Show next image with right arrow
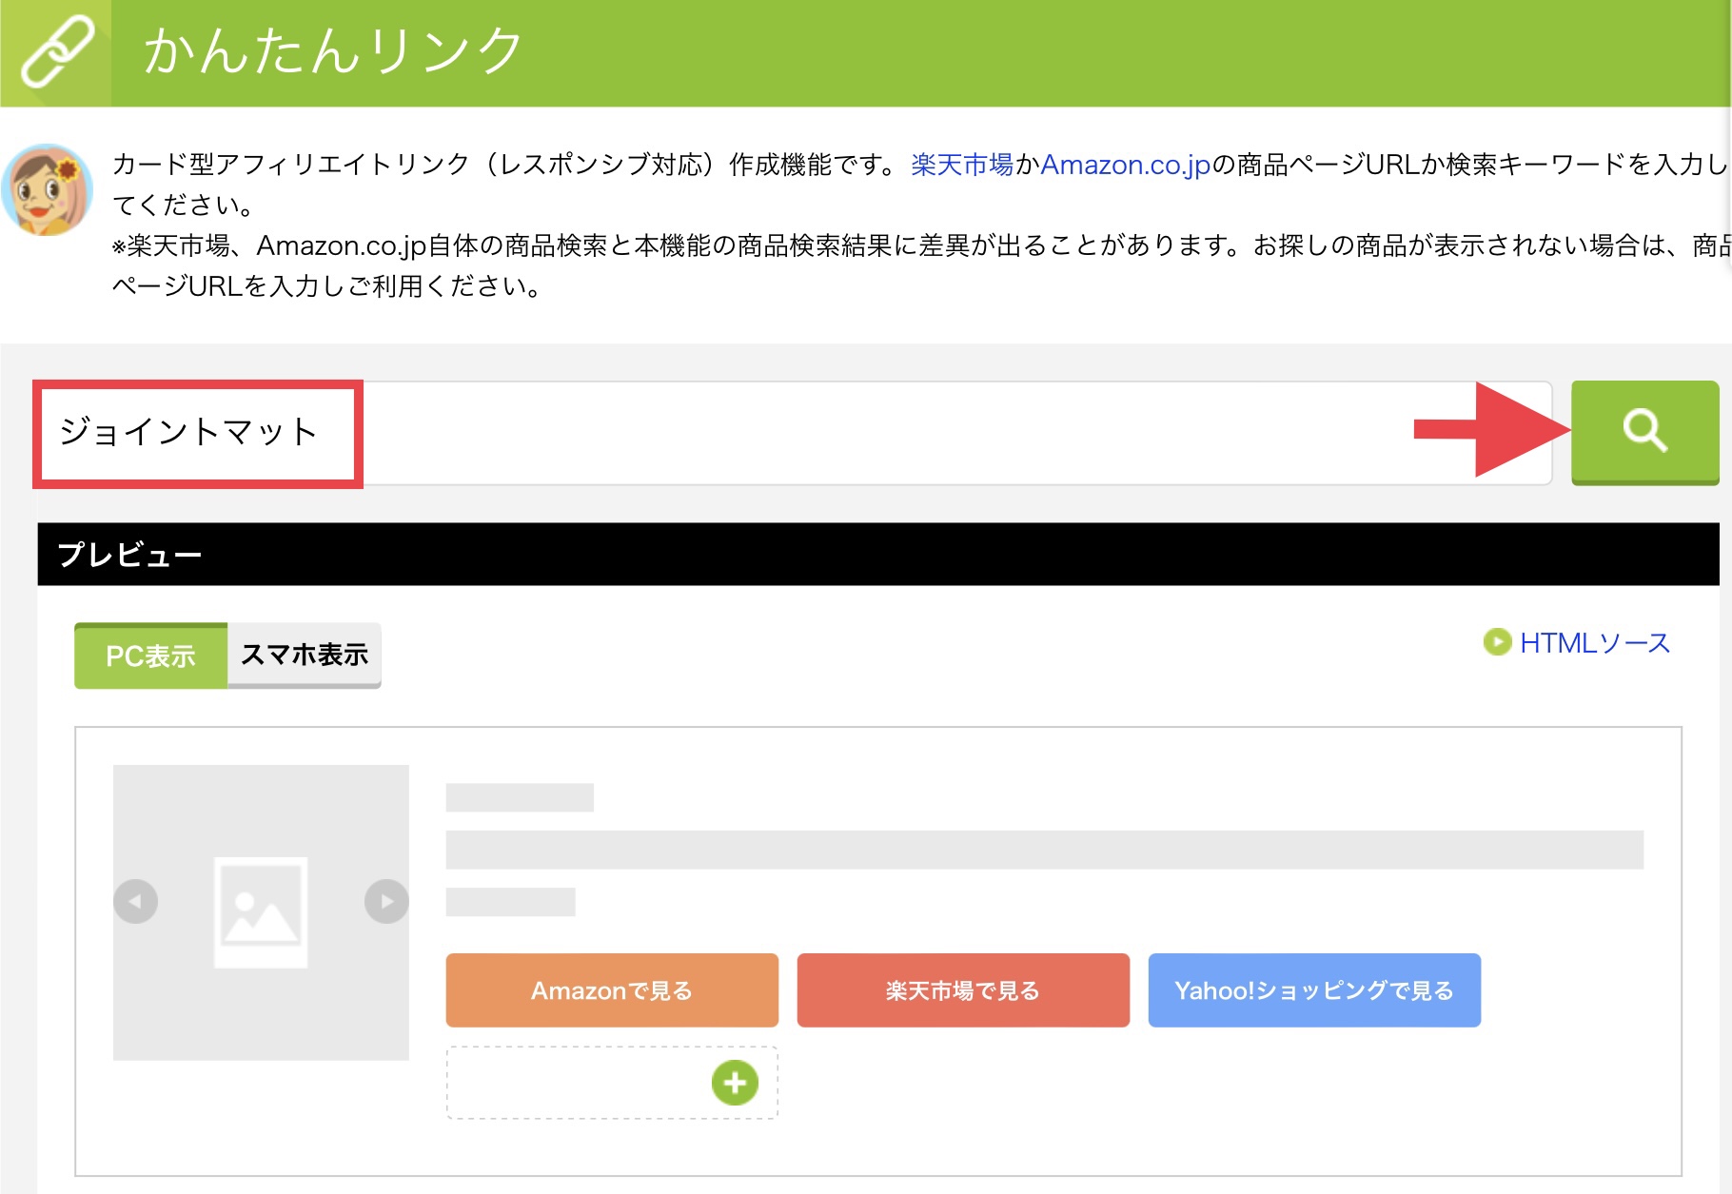 [386, 901]
